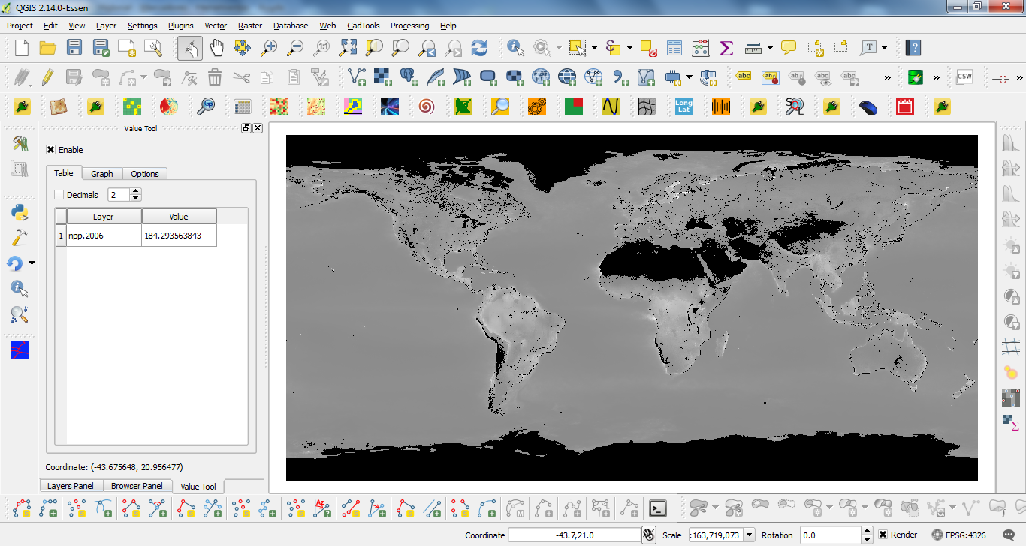This screenshot has height=546, width=1026.
Task: Zoom to full extent icon
Action: click(348, 48)
